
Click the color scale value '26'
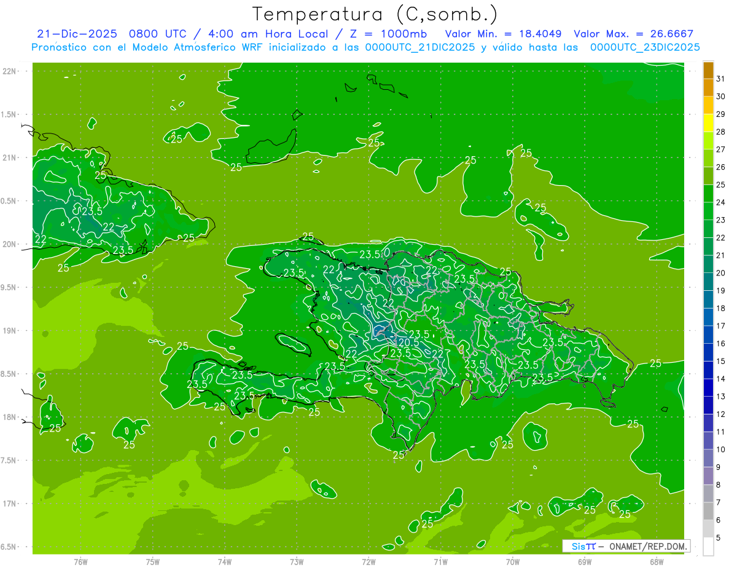(721, 167)
